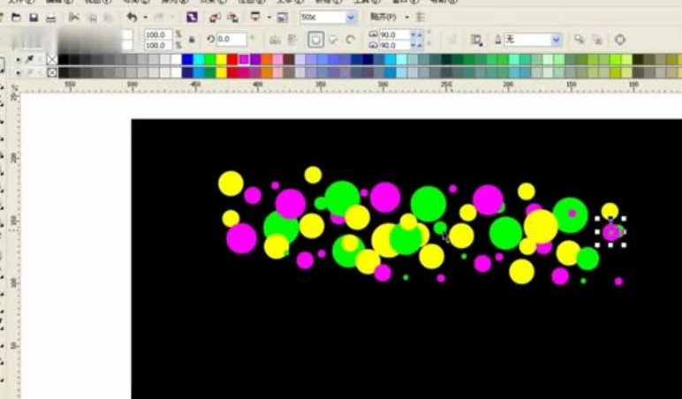Click the upper scale factor field 100.0
The image size is (682, 399).
tap(158, 34)
